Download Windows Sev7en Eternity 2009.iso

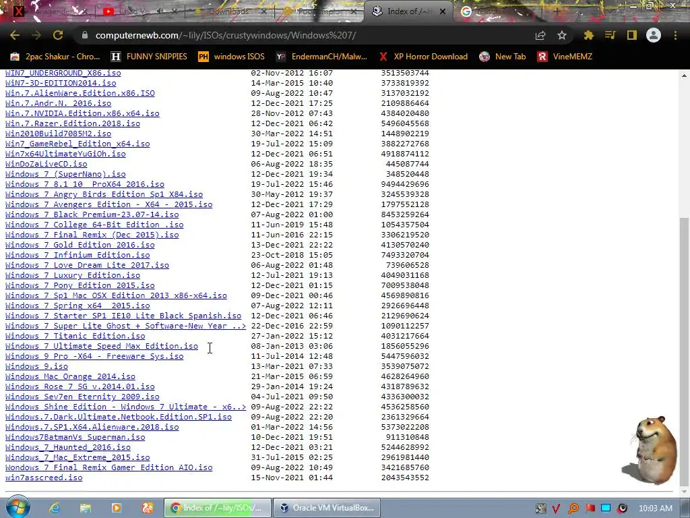click(82, 397)
